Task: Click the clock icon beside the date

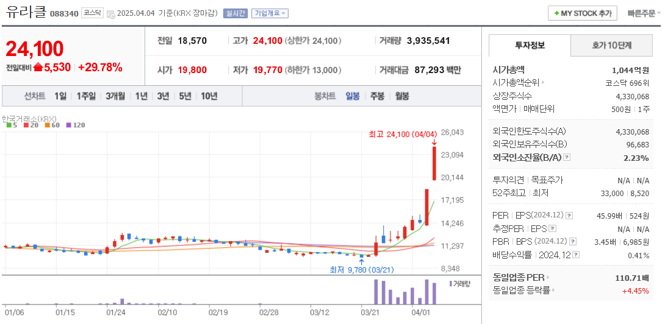Action: (x=110, y=14)
